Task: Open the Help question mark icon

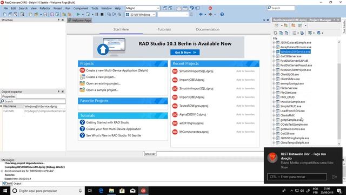Action: (x=222, y=15)
